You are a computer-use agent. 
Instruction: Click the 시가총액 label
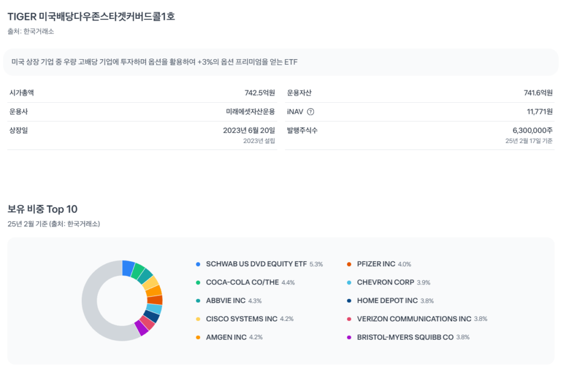click(x=22, y=93)
